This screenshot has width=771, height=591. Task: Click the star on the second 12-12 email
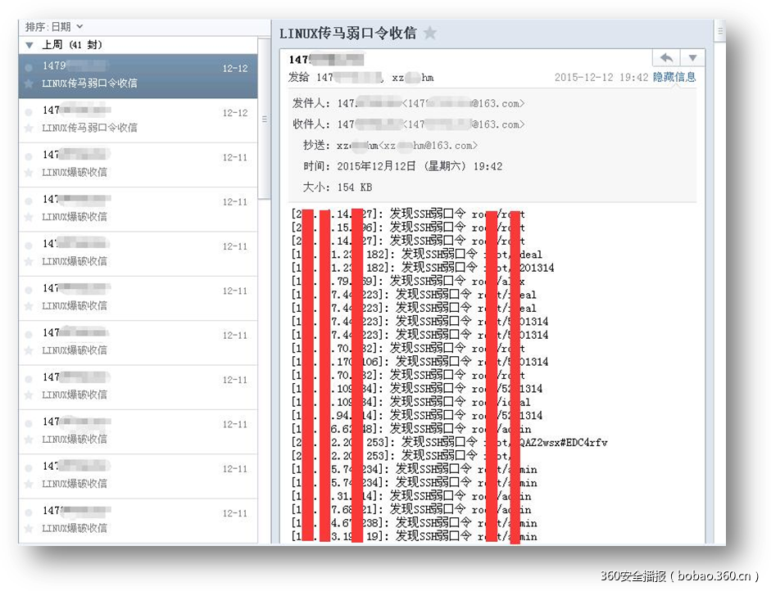pyautogui.click(x=29, y=128)
